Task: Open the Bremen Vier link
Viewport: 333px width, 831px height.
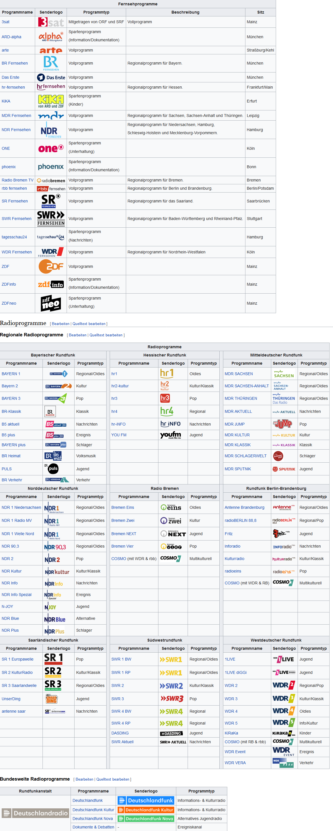Action: [x=122, y=546]
